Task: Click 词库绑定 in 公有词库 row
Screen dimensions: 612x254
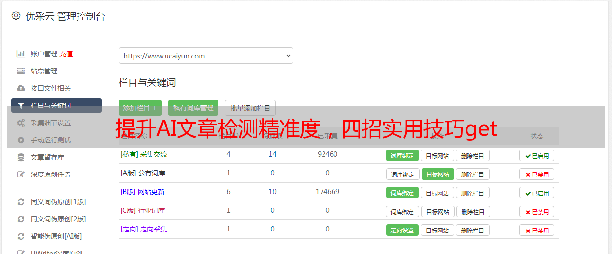Action: 403,174
